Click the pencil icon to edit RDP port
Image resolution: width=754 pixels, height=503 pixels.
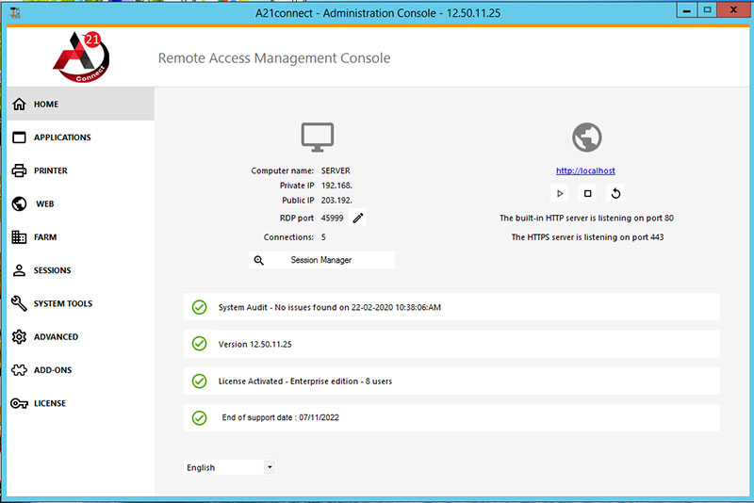click(x=358, y=218)
